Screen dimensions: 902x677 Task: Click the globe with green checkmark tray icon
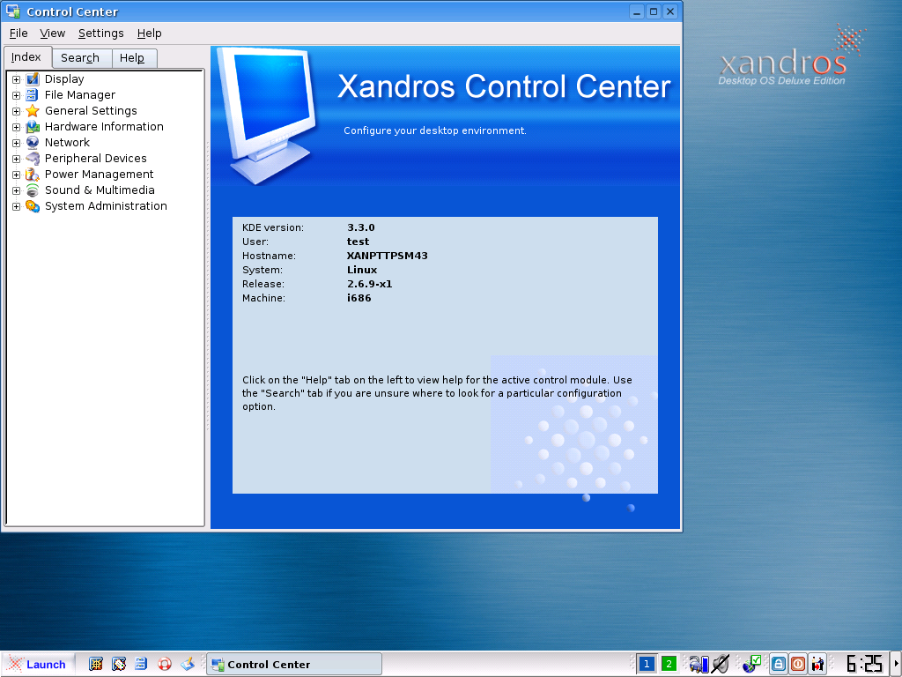[752, 665]
